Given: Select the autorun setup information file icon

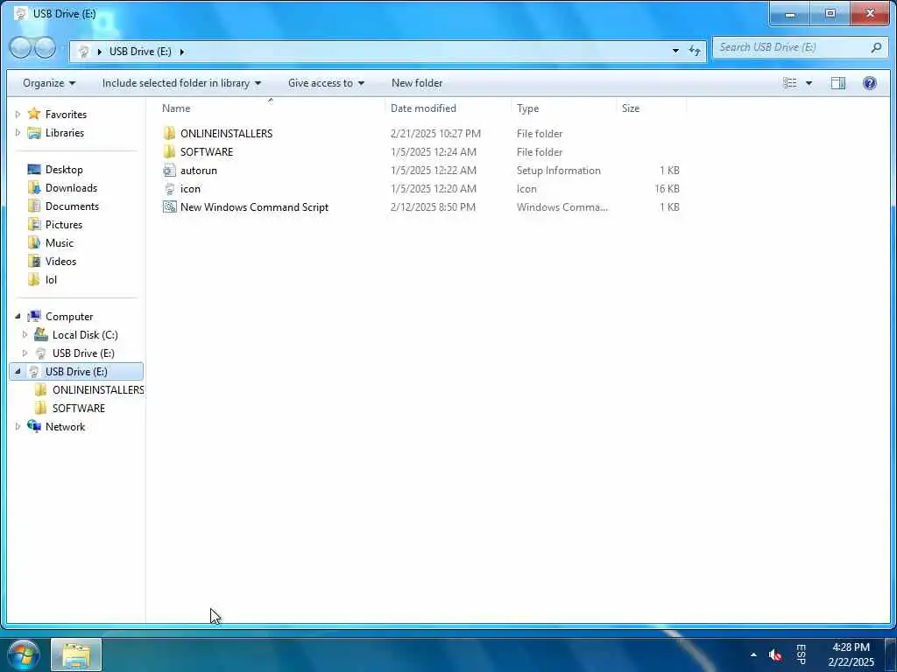Looking at the screenshot, I should [x=169, y=171].
